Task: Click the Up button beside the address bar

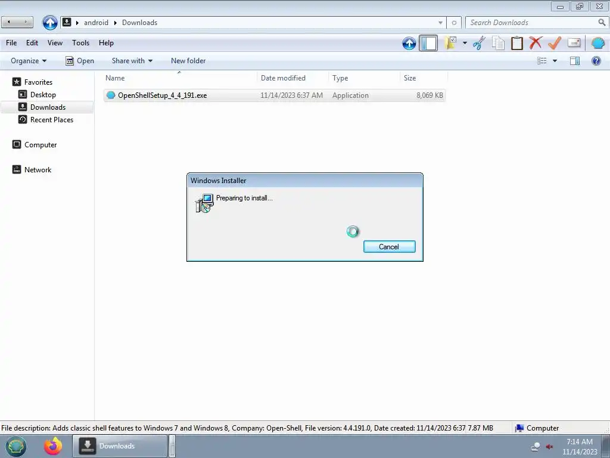Action: (x=50, y=23)
